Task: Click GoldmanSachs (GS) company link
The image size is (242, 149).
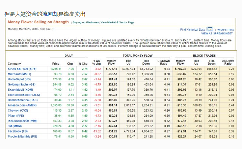Action: 21,85
